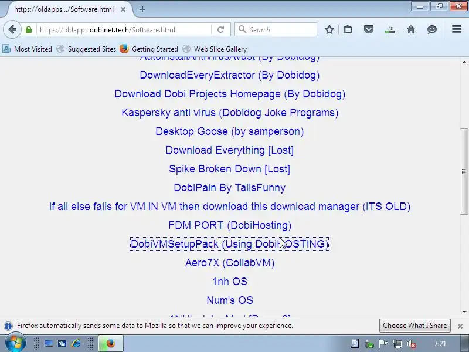Bookmark this page with the star icon
The height and width of the screenshot is (352, 469).
(329, 30)
